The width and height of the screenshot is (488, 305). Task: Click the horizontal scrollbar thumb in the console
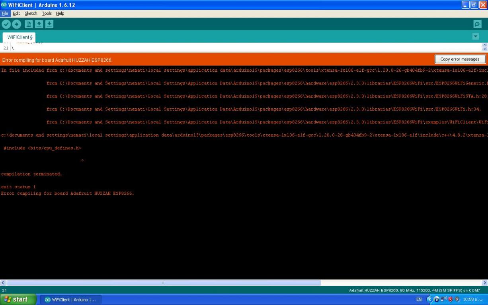(163, 283)
